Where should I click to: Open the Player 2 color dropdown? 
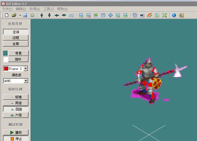pyautogui.click(x=26, y=69)
